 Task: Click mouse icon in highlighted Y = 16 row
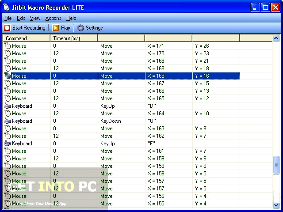pos(8,76)
